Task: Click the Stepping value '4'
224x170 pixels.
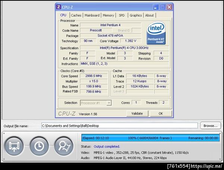Action: click(161, 53)
